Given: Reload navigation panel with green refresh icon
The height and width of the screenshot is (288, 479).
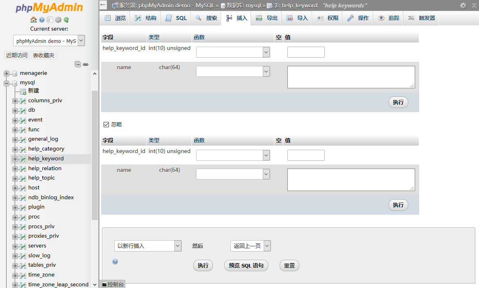Looking at the screenshot, I should [x=66, y=20].
